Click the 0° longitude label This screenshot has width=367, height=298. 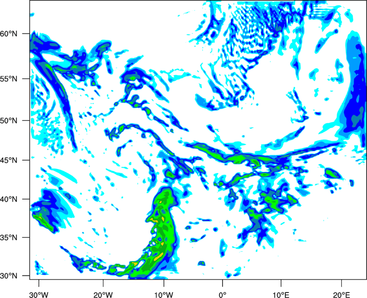pos(222,295)
